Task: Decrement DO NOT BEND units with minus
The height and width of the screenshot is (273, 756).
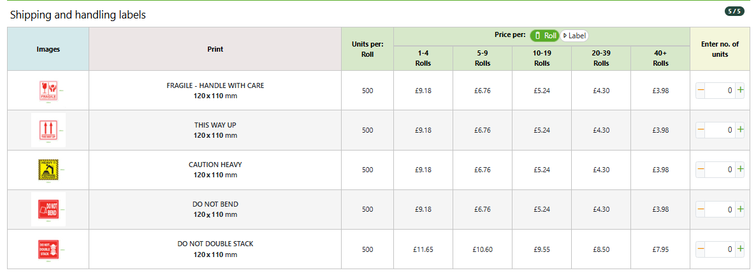Action: tap(701, 209)
